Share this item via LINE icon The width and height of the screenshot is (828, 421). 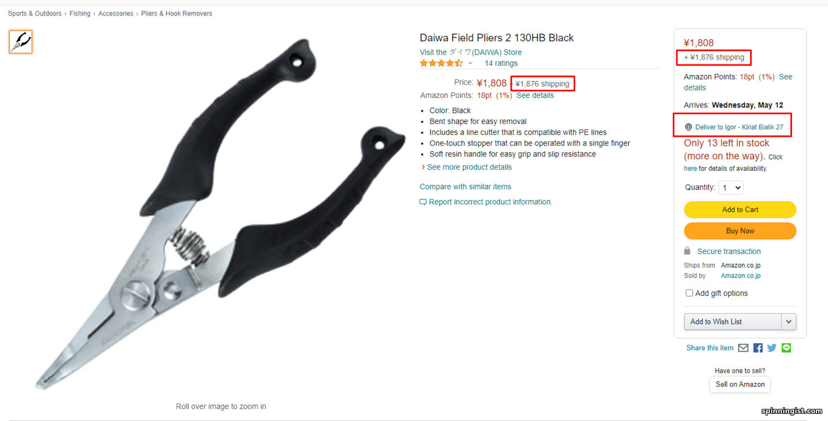(786, 348)
